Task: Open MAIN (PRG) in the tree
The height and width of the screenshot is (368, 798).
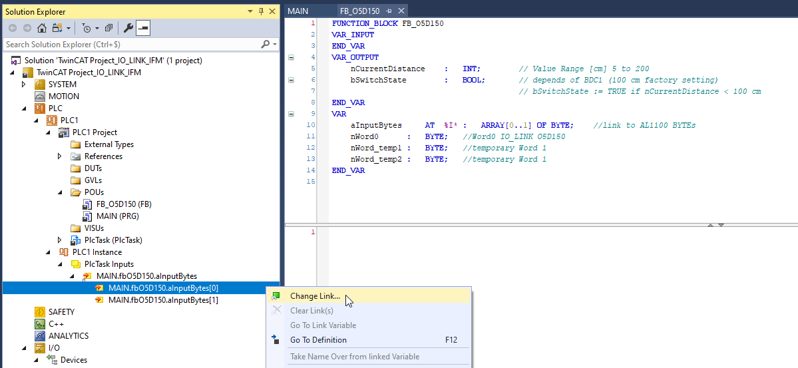Action: pos(117,216)
